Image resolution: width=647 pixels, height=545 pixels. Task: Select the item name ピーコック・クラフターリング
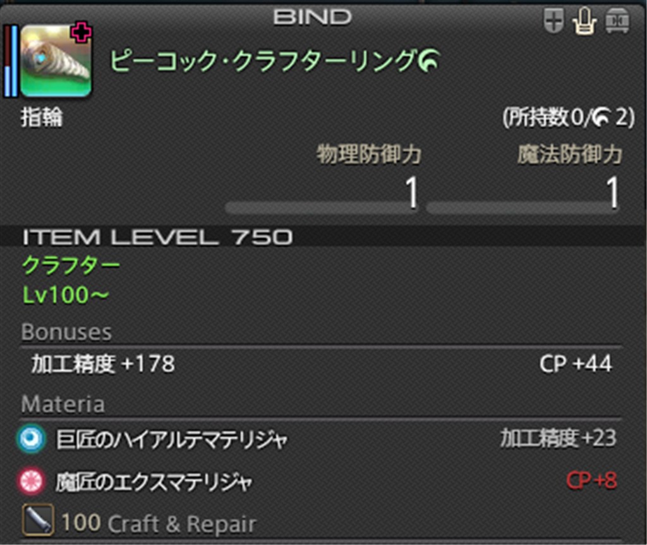[263, 61]
